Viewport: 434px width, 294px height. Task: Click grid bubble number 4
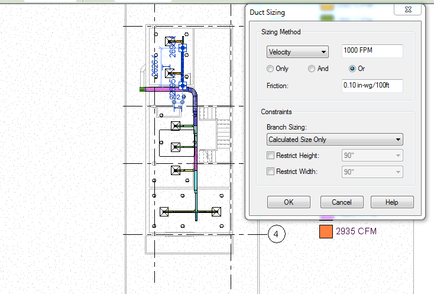(276, 234)
